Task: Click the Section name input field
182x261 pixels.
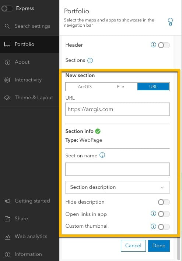Action: [x=118, y=169]
